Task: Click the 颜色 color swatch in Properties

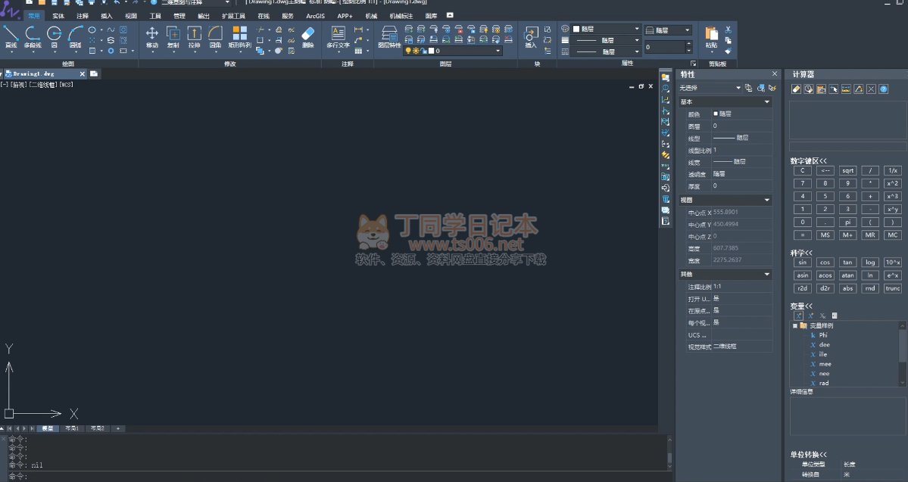Action: click(x=716, y=114)
